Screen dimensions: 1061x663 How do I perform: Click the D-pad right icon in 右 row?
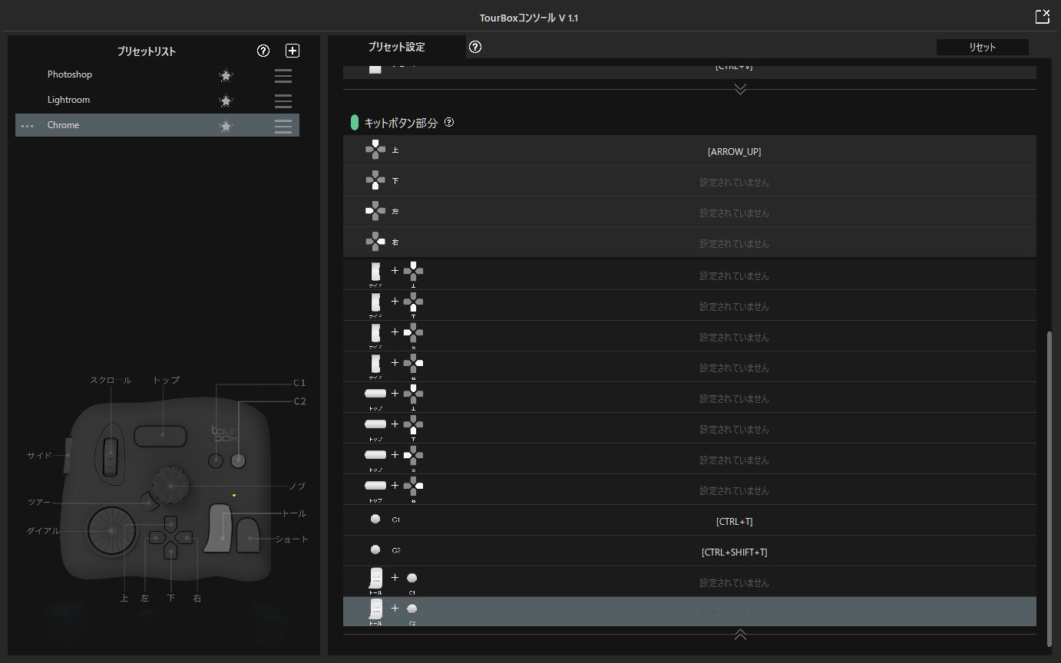(375, 242)
